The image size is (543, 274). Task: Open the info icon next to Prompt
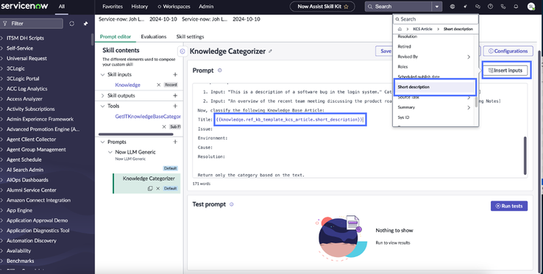(x=219, y=71)
